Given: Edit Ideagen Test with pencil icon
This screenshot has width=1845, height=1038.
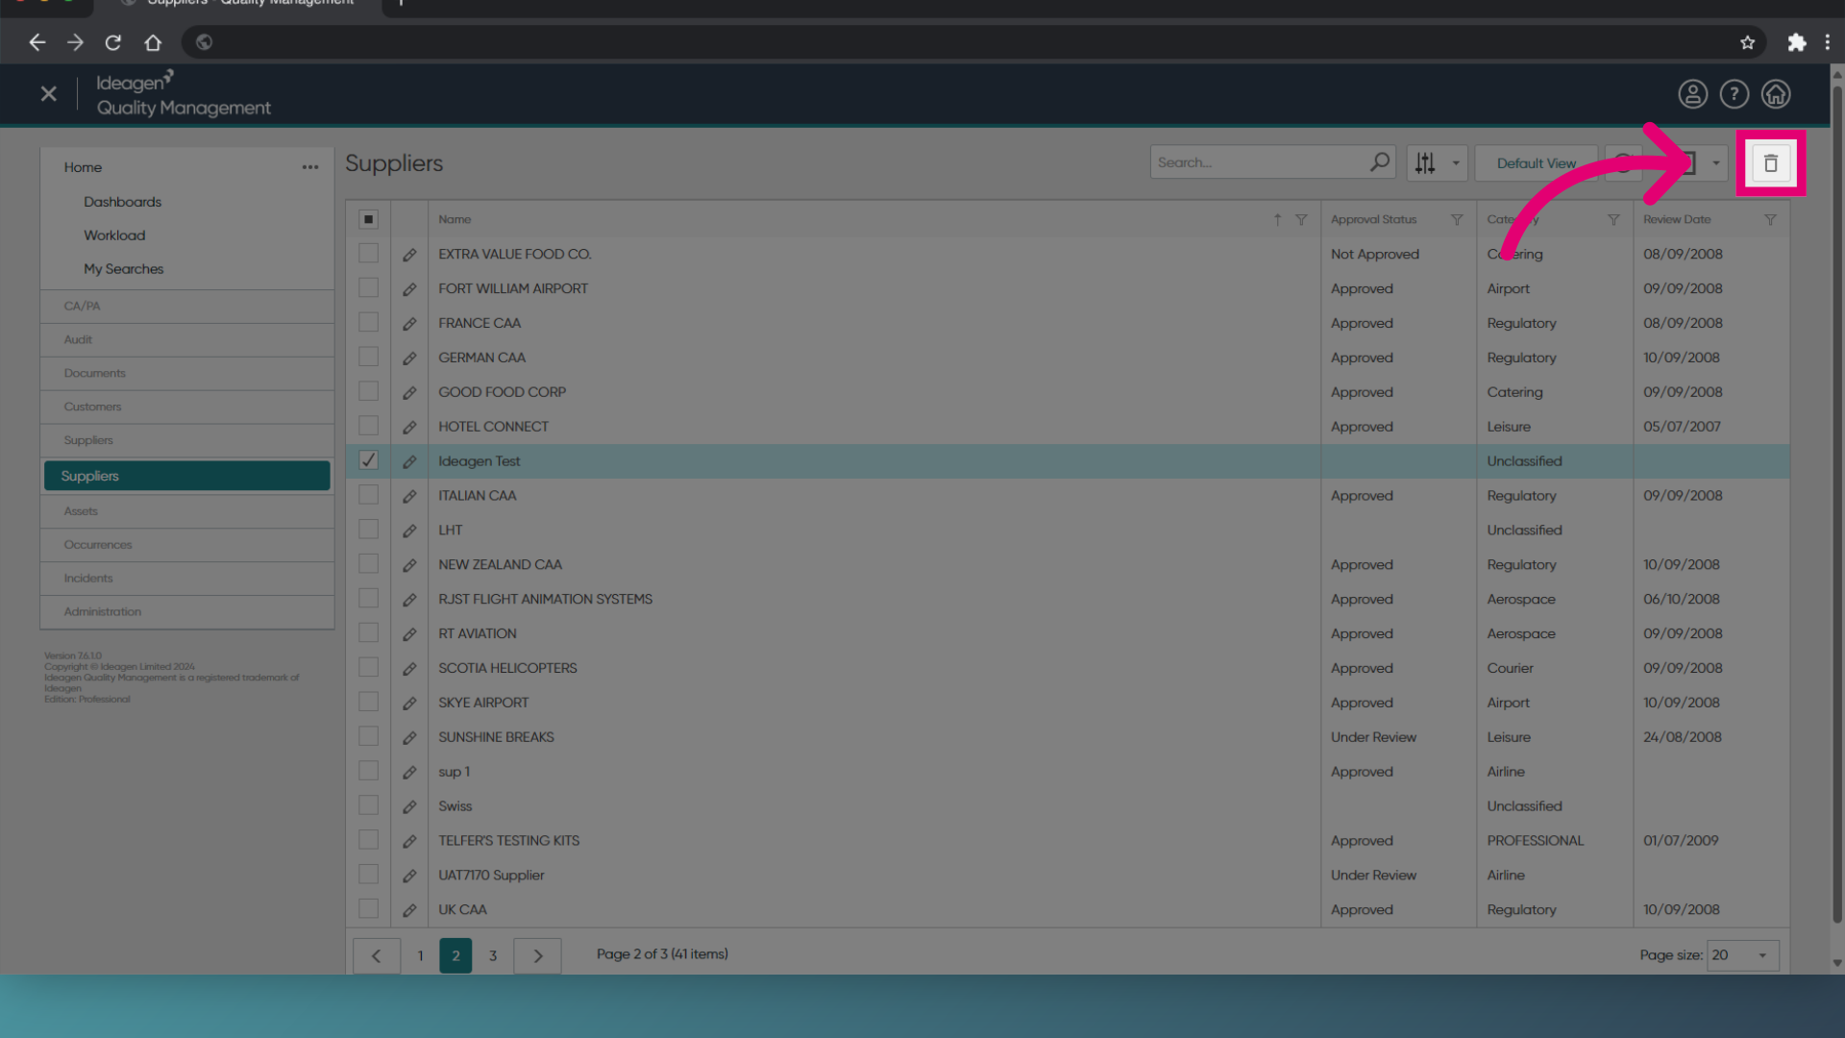Looking at the screenshot, I should click(409, 461).
